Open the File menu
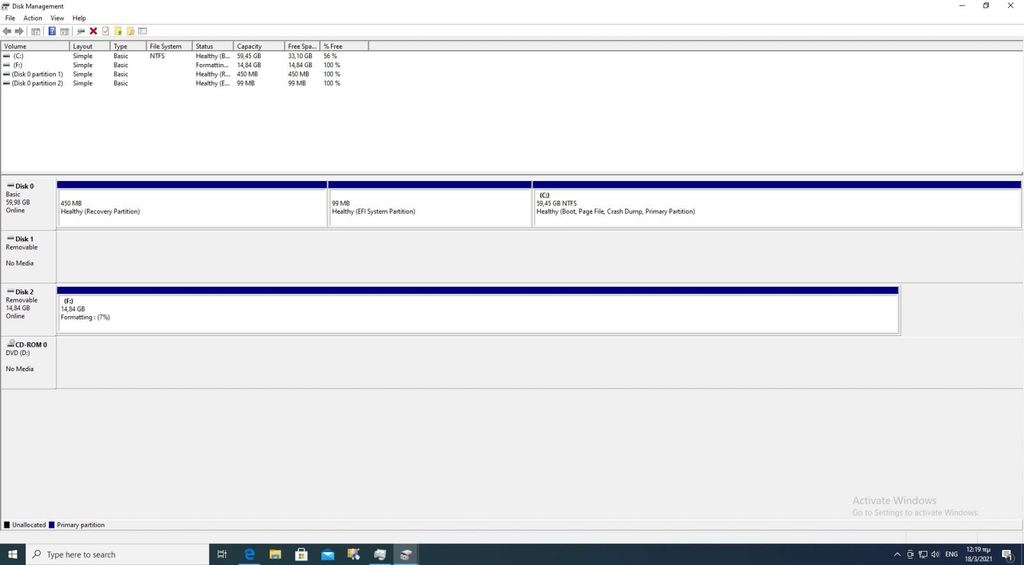The width and height of the screenshot is (1024, 565). (x=10, y=18)
